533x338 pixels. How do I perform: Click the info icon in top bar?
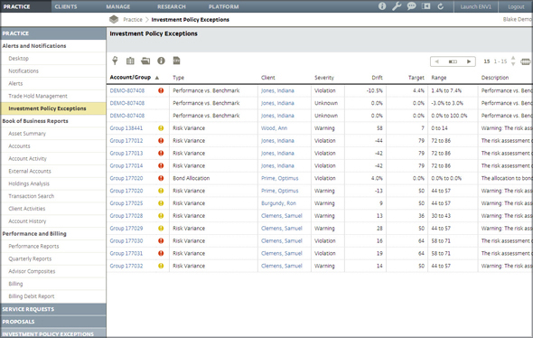click(382, 6)
